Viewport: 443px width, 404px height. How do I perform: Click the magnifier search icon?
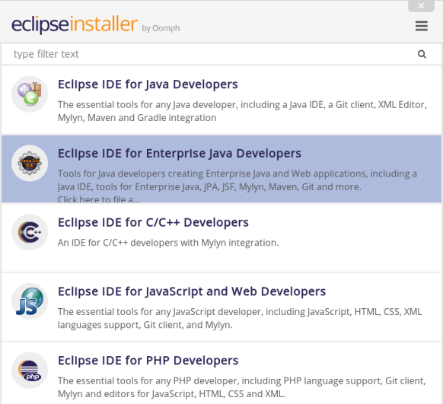click(x=422, y=54)
